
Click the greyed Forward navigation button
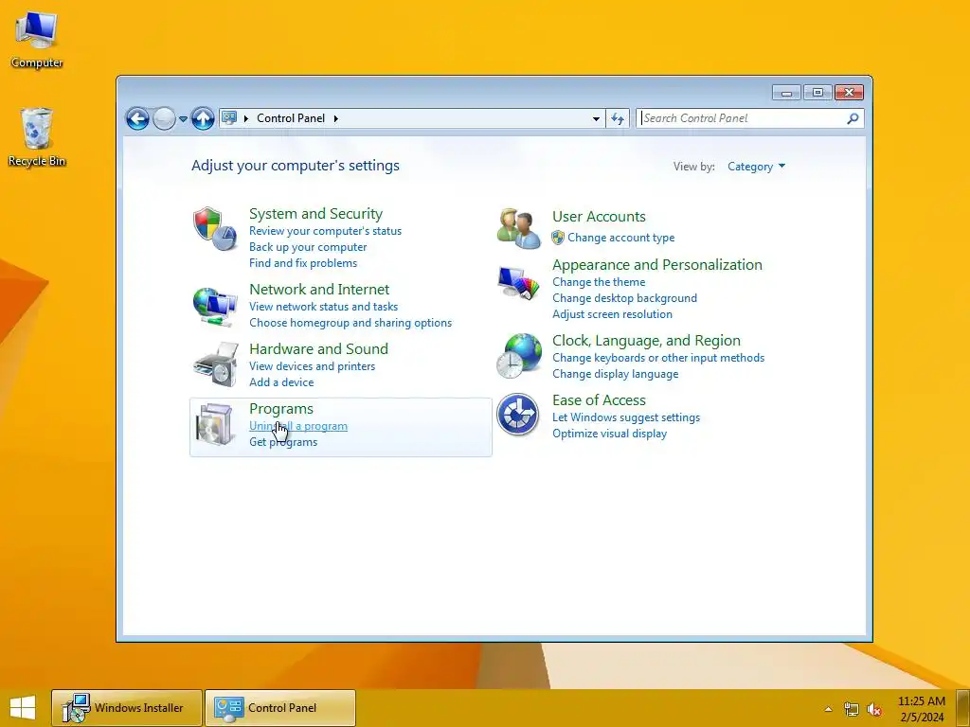[x=164, y=118]
